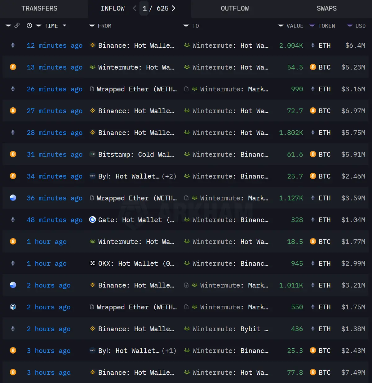
Task: Click BTC token icon in 25.3 row
Action: pos(313,351)
